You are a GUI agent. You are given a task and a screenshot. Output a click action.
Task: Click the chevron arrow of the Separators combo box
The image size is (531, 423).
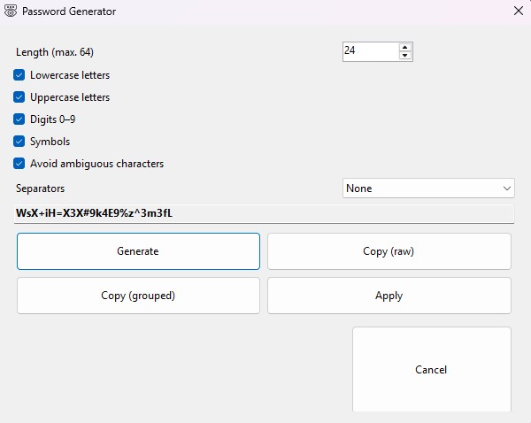click(x=506, y=188)
